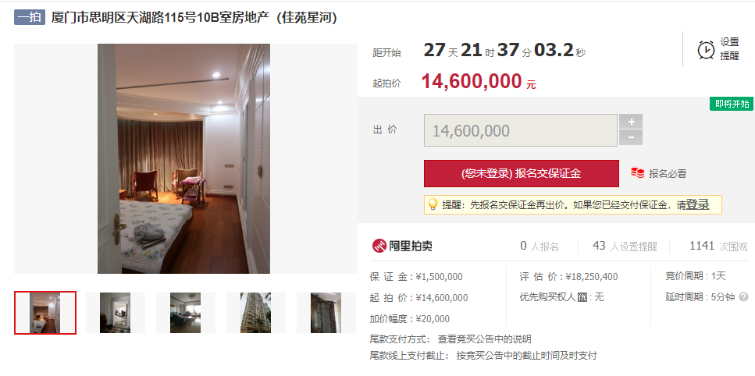Image resolution: width=755 pixels, height=376 pixels.
Task: Click the red coins icon beside 报名必看
Action: [638, 173]
